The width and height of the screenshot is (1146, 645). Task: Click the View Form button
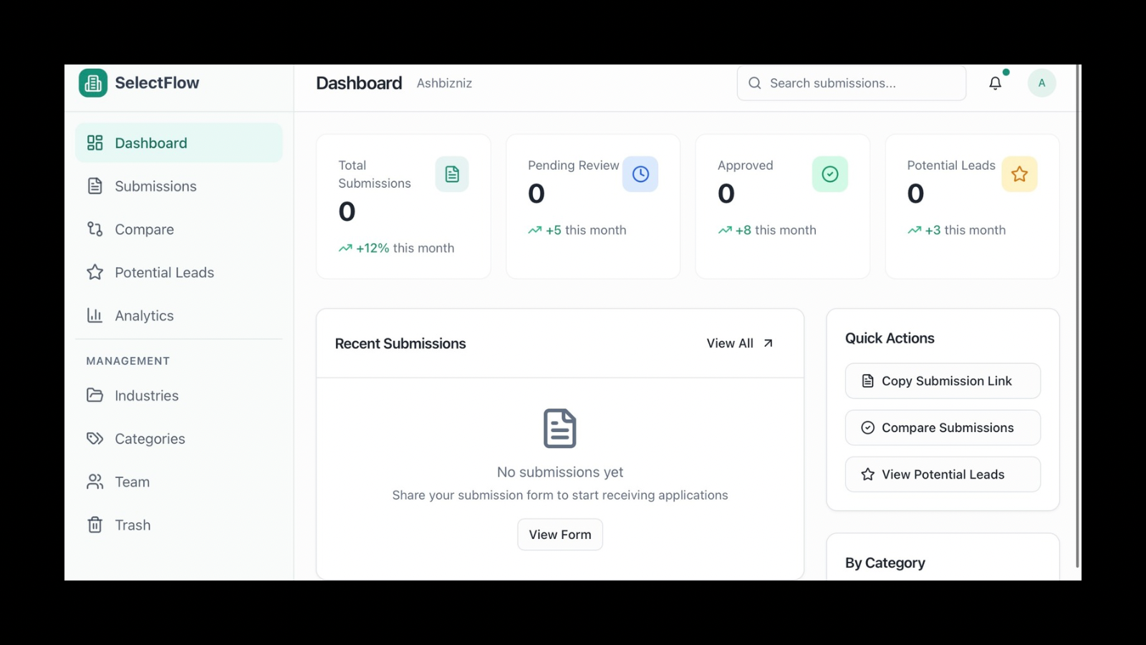tap(560, 534)
